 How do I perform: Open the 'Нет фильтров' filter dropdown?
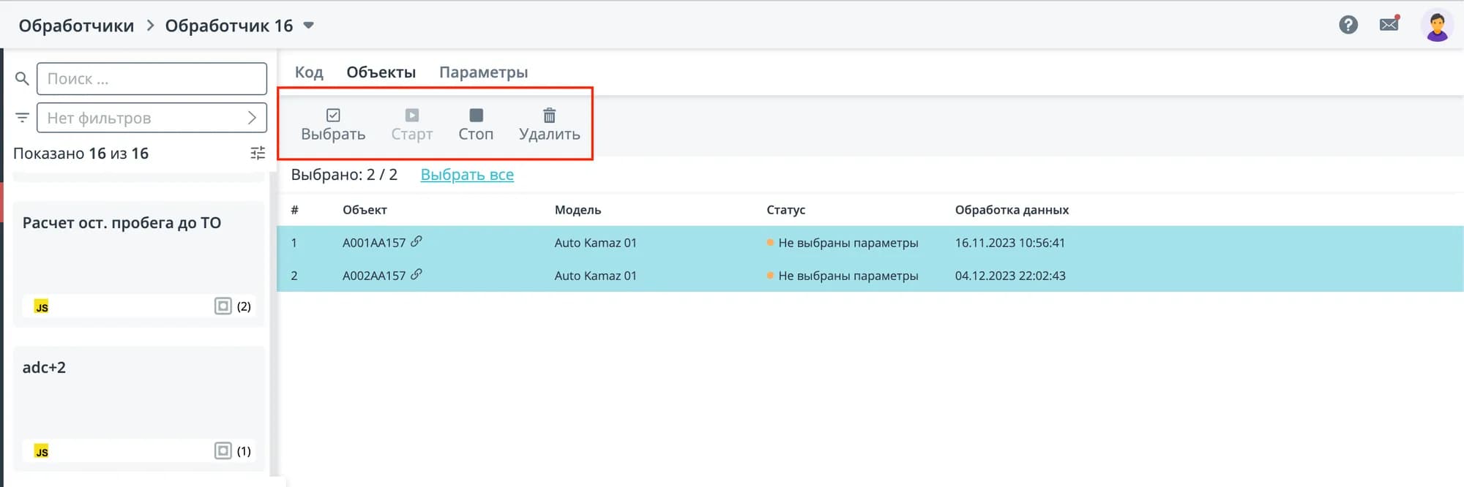point(152,118)
